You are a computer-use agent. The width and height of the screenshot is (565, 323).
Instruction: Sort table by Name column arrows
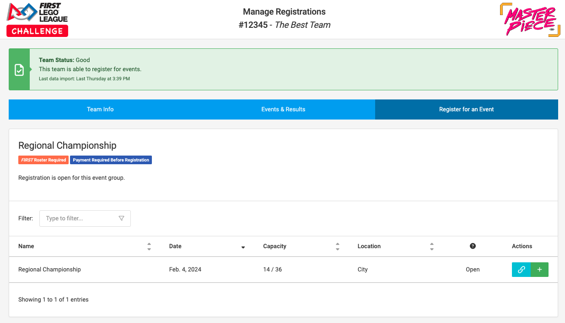(149, 246)
